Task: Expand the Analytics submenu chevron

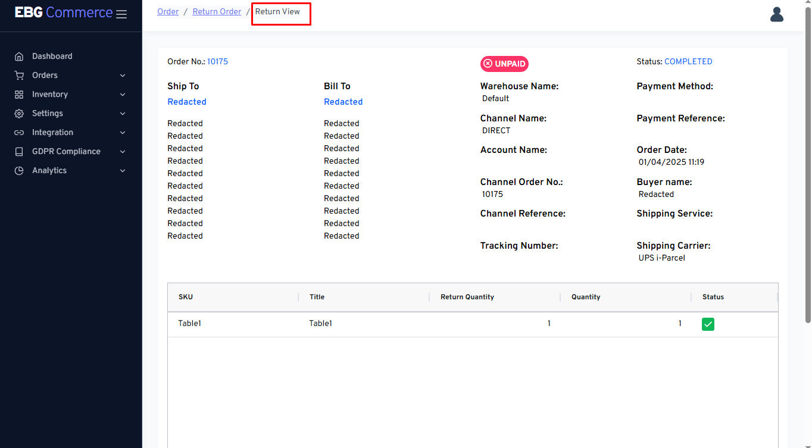Action: coord(123,171)
